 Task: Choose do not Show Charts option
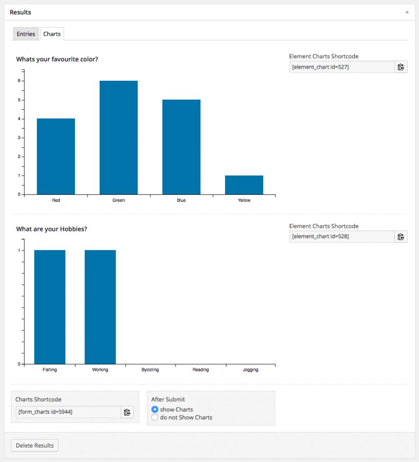tap(155, 418)
